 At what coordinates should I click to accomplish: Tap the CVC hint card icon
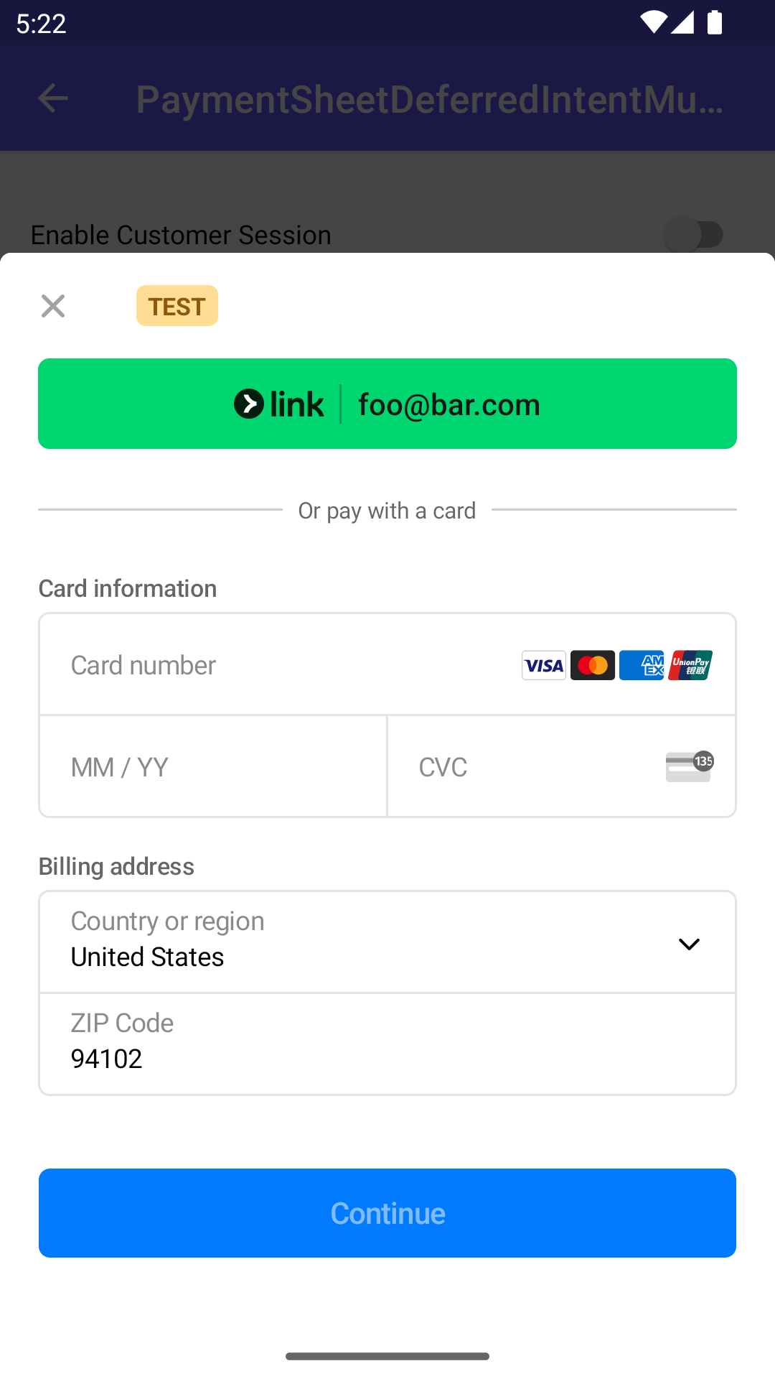click(689, 766)
